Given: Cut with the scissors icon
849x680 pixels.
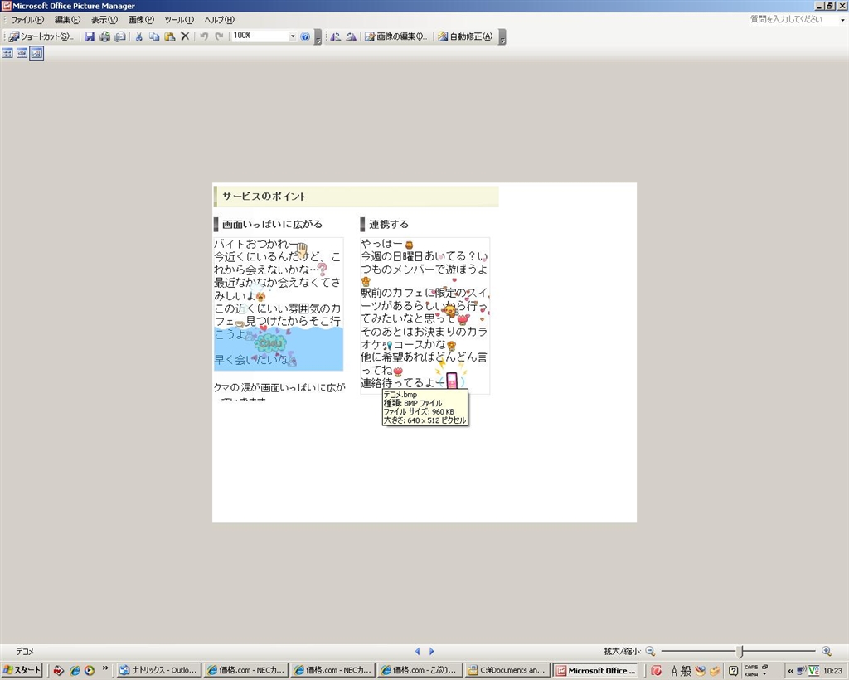Looking at the screenshot, I should (x=139, y=36).
